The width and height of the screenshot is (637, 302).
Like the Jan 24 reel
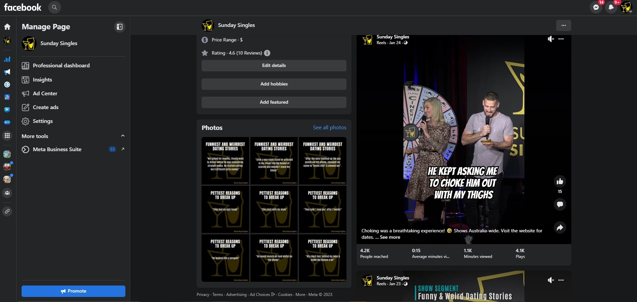click(x=560, y=181)
